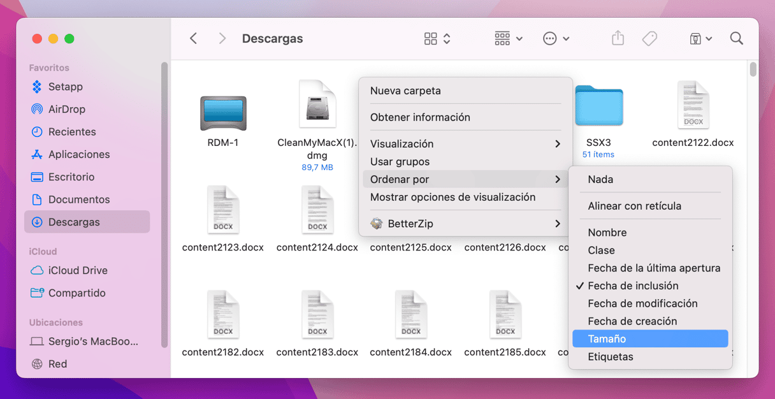Select checked Fecha de inclusión sort option
Screen dimensions: 775x399
pos(632,286)
